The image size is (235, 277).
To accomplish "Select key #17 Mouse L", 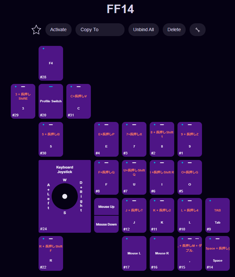I will 134,253.
